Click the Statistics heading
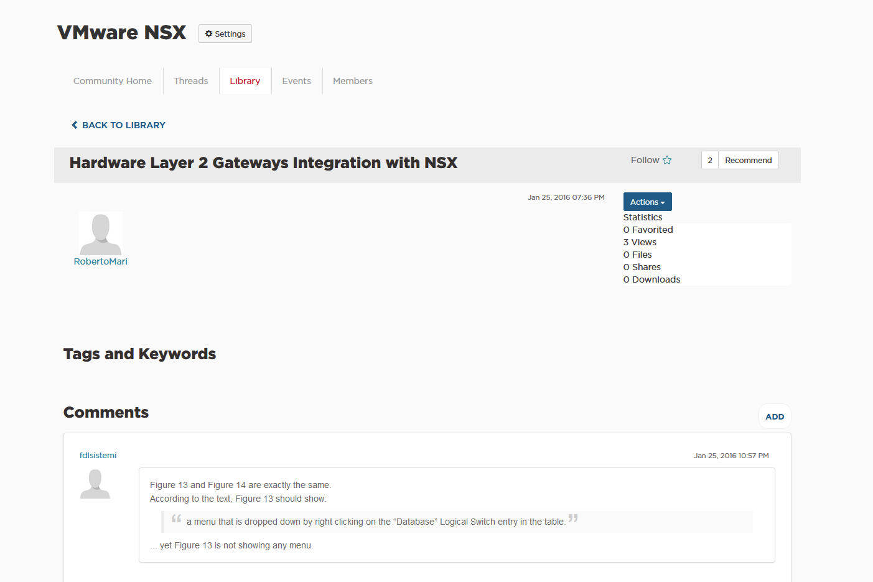The height and width of the screenshot is (582, 873). pyautogui.click(x=643, y=217)
